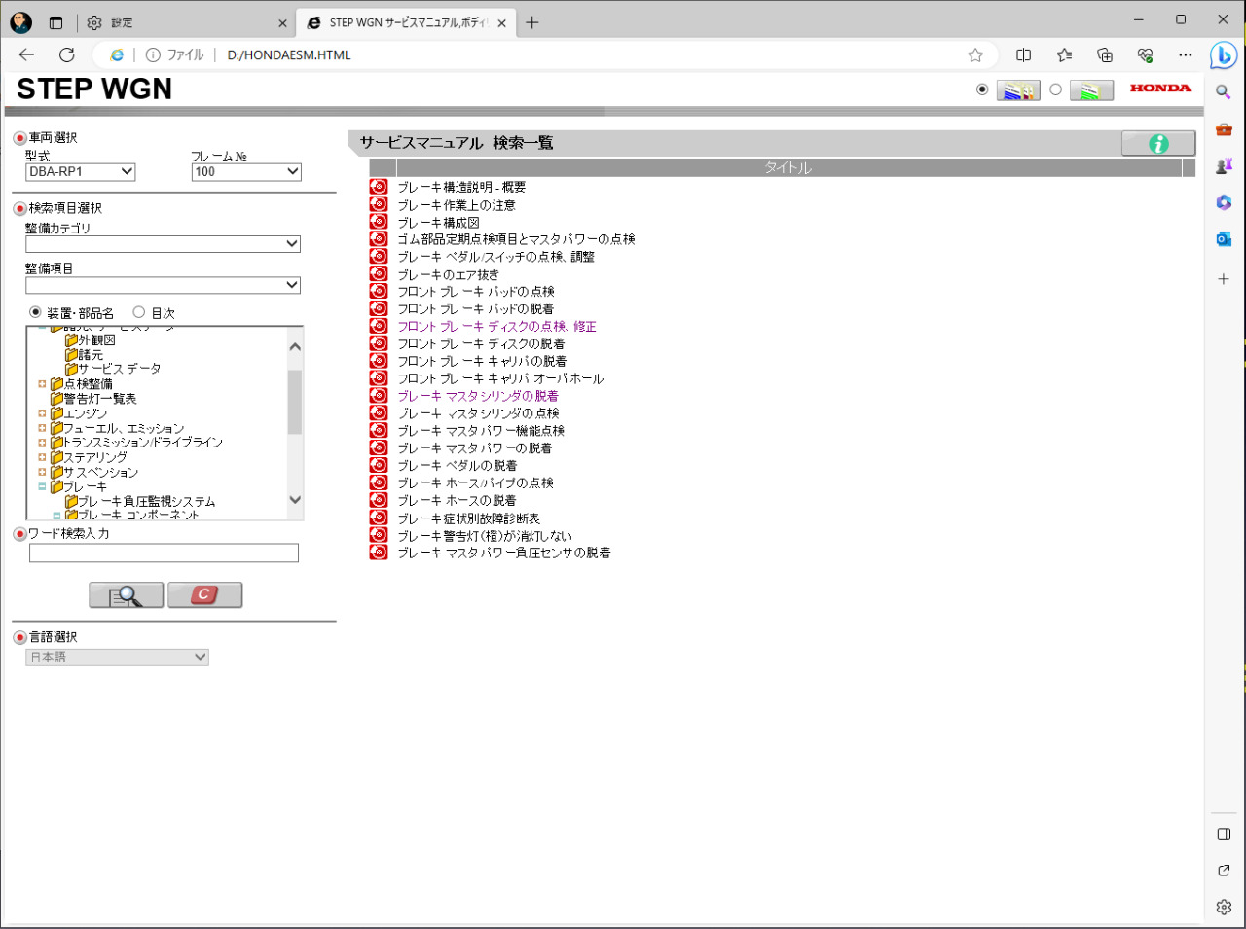Open Edge settings and more menu

1185,55
